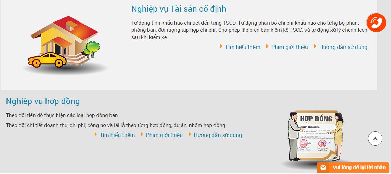This screenshot has height=174, width=391.
Task: Click orange arrow before 'Hướng dẫn sử dụng' in hợp đồng section
Action: click(190, 134)
